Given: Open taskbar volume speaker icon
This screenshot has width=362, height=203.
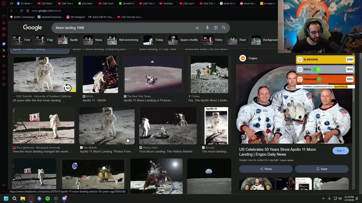Looking at the screenshot, I should 341,198.
